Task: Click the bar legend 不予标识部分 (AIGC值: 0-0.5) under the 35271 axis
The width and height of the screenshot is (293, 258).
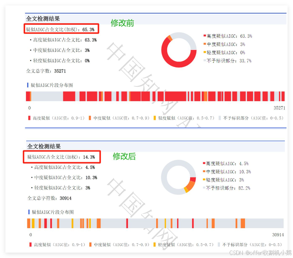Action: (x=251, y=118)
